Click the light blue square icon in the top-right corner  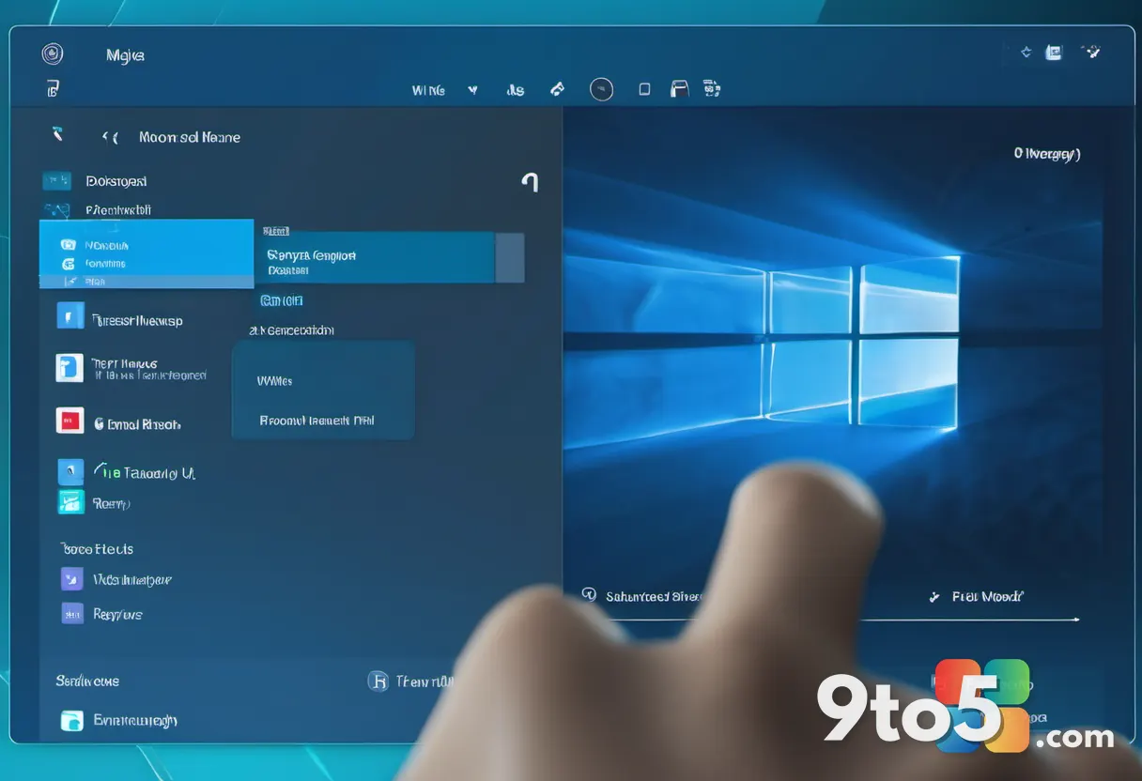[1054, 53]
